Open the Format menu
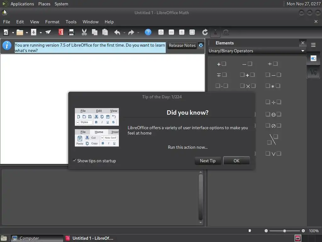Screen dimensions: 322x242 tap(52, 22)
